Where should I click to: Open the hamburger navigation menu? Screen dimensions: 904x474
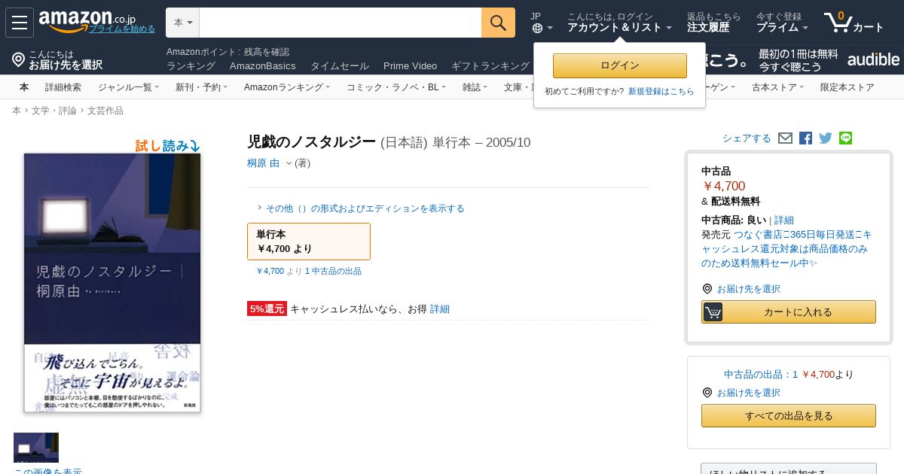(20, 23)
